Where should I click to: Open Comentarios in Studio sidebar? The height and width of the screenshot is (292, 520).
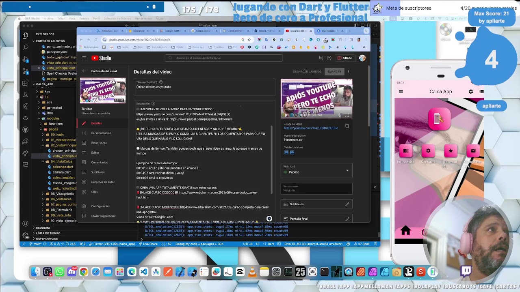coord(102,162)
